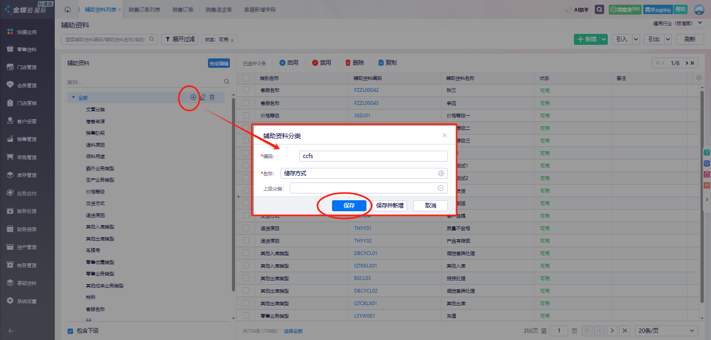
Task: Open 库存管理 in the sidebar
Action: (x=27, y=175)
